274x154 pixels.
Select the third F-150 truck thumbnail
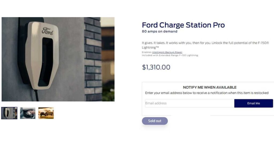(x=46, y=113)
